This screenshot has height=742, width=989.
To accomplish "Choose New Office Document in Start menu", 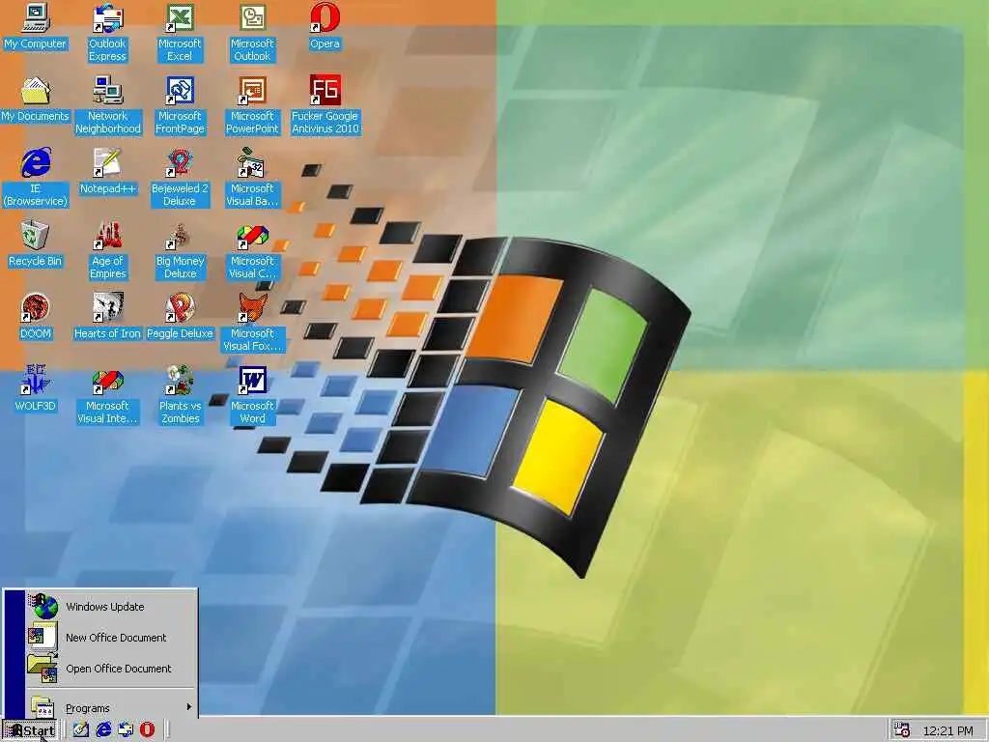I will (x=111, y=638).
